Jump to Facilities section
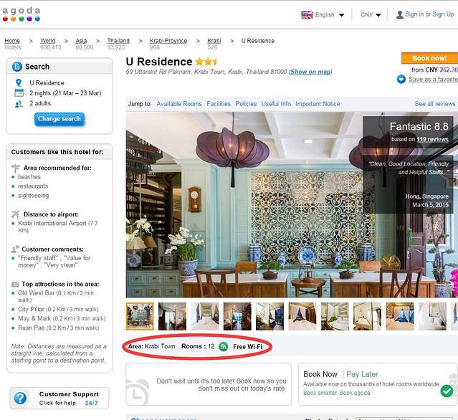Image resolution: width=458 pixels, height=420 pixels. (219, 104)
